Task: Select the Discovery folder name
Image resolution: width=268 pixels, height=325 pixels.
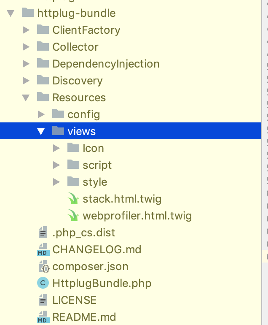Action: click(x=78, y=81)
